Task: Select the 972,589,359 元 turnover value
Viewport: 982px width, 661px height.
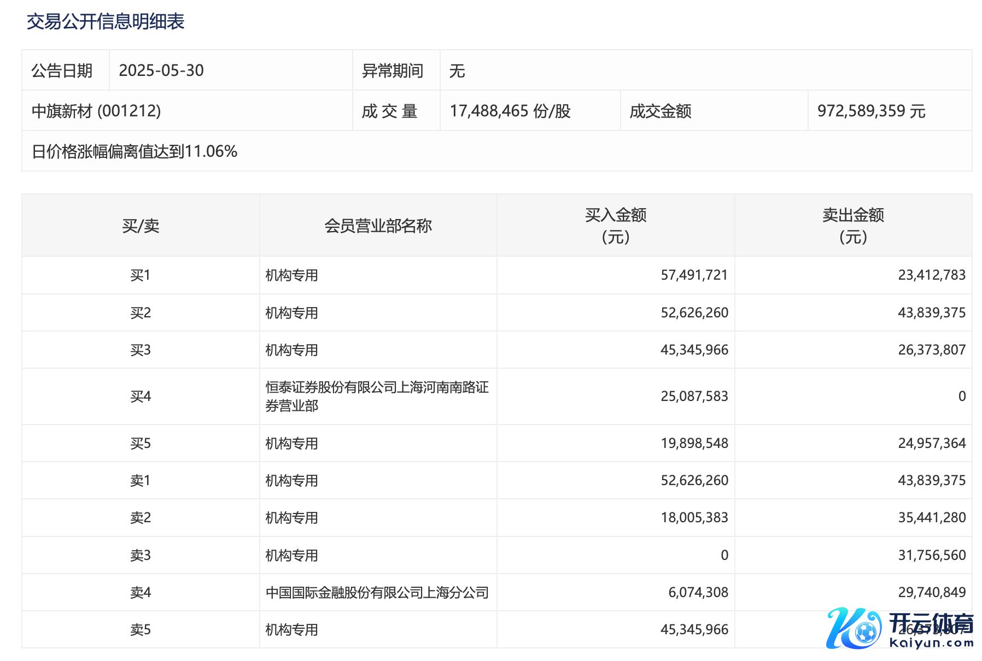Action: 870,111
